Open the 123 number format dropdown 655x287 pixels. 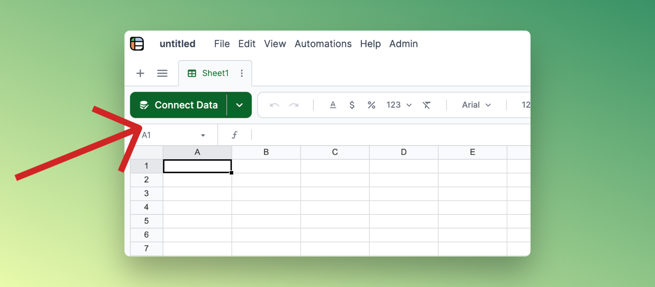tap(399, 105)
